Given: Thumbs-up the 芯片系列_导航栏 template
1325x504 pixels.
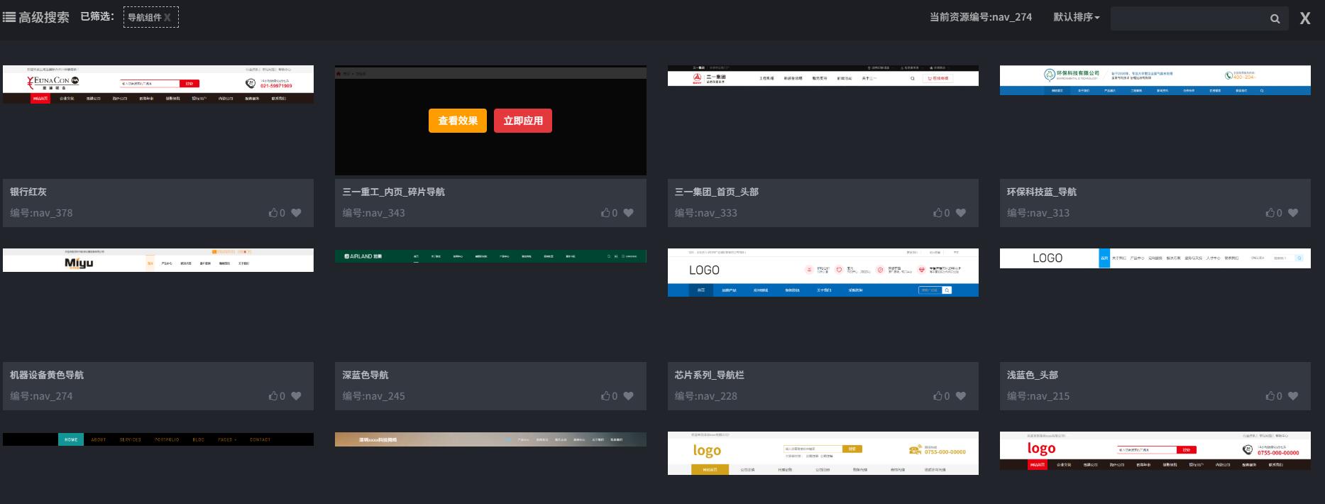Looking at the screenshot, I should (x=938, y=396).
